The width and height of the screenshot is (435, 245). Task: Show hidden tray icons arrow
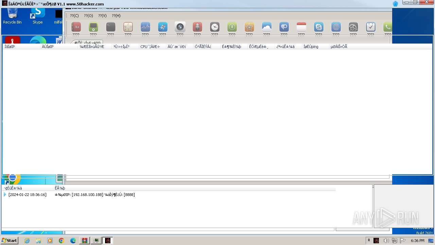point(369,241)
